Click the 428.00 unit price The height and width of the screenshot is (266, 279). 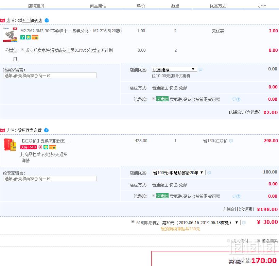click(141, 141)
